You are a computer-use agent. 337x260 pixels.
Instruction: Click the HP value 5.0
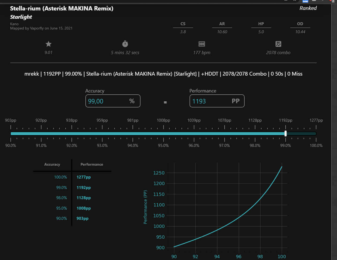[x=261, y=32]
